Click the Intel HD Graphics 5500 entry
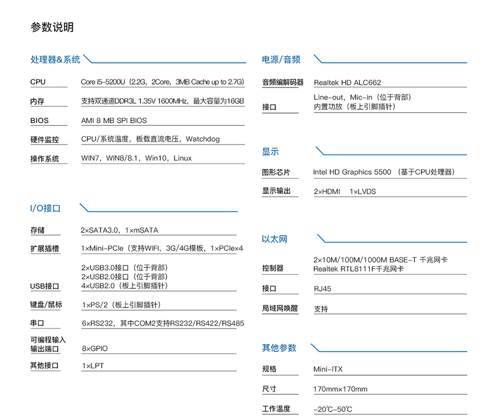 point(383,172)
